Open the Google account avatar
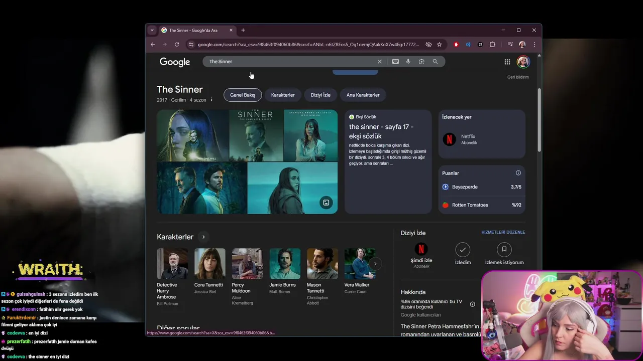643x361 pixels. [523, 62]
